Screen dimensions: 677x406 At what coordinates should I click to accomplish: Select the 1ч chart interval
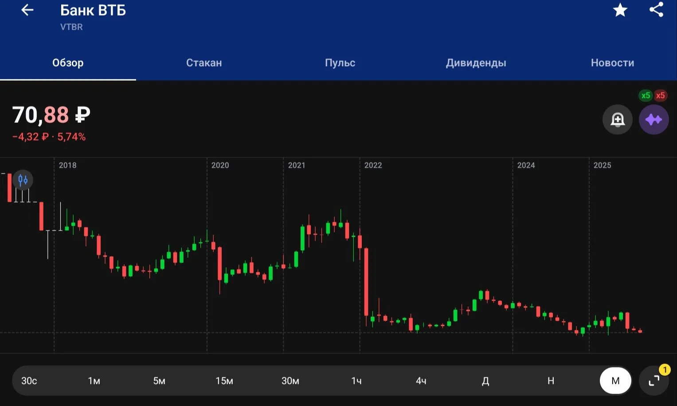pyautogui.click(x=356, y=381)
